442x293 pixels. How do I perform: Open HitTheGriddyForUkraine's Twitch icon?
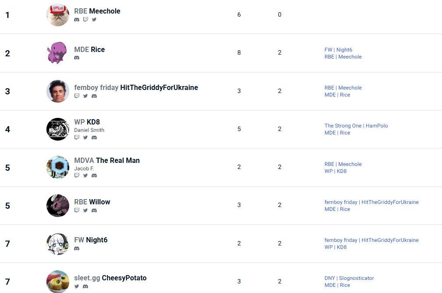coord(77,96)
